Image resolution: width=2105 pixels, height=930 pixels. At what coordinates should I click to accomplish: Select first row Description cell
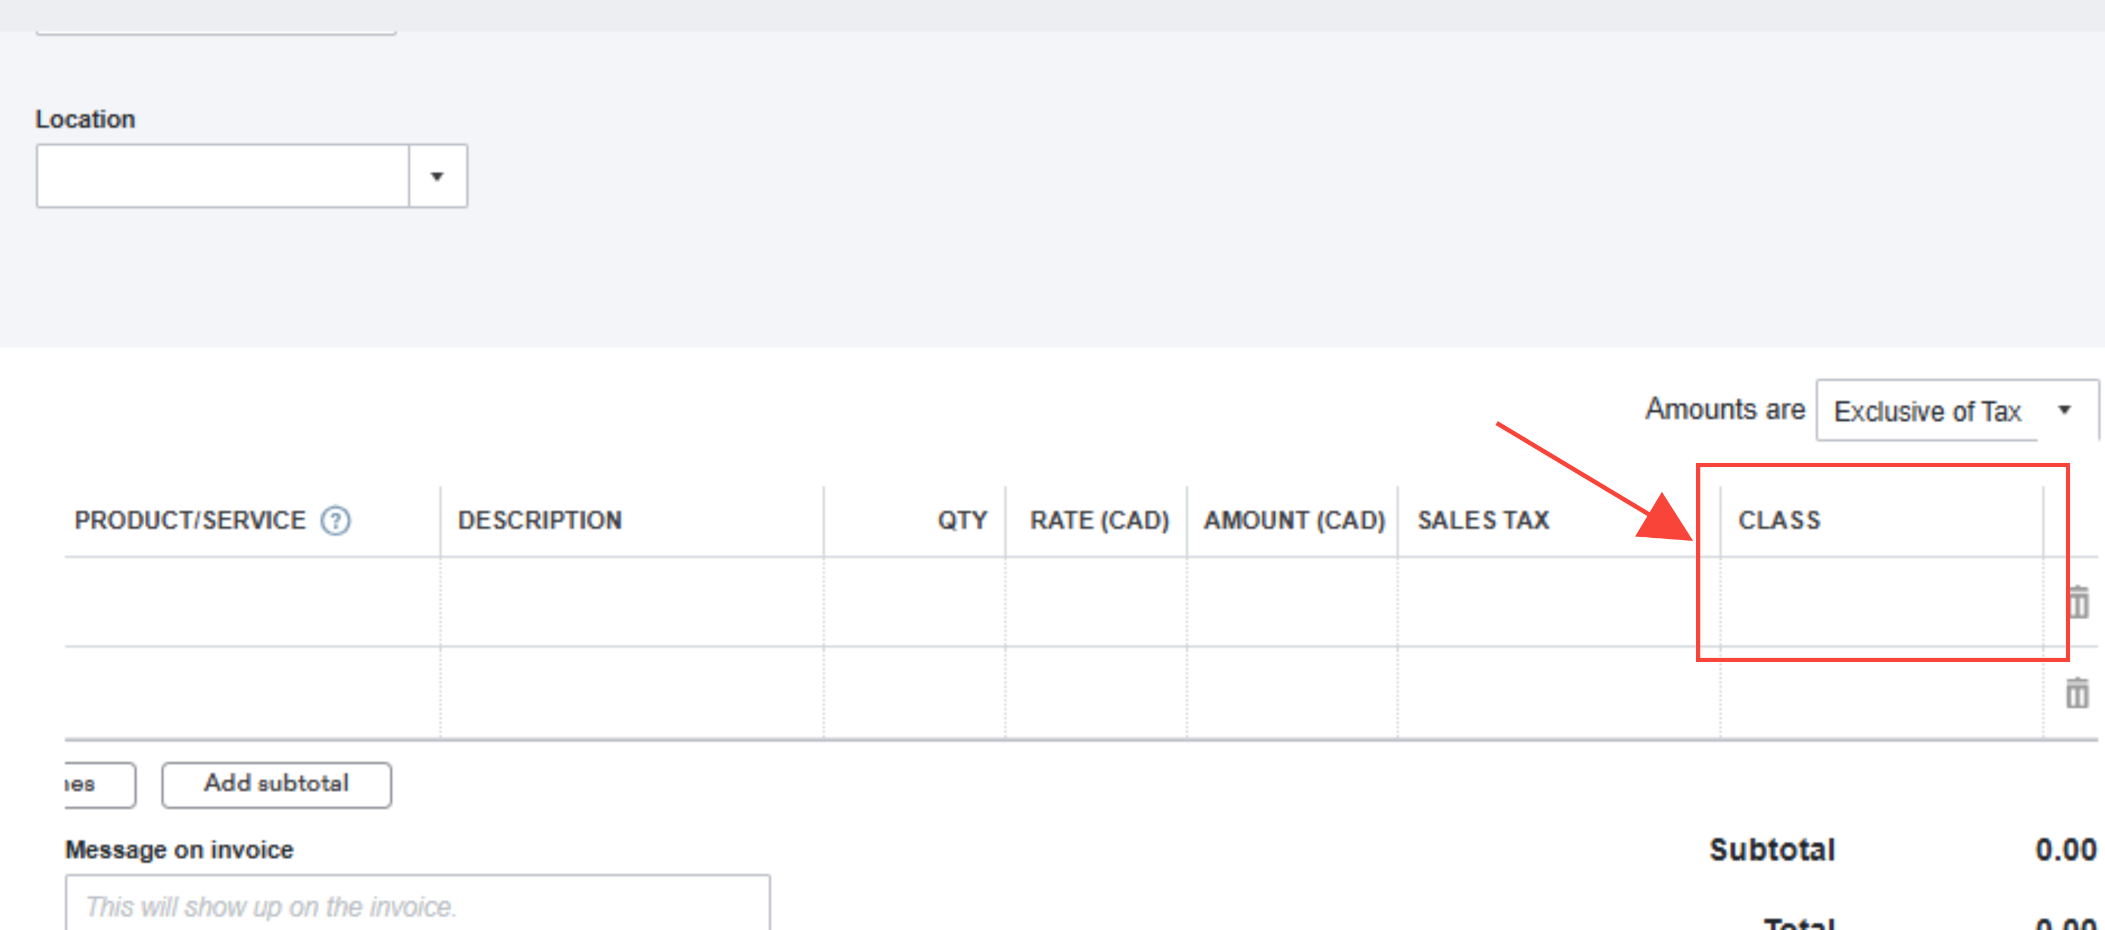click(632, 602)
